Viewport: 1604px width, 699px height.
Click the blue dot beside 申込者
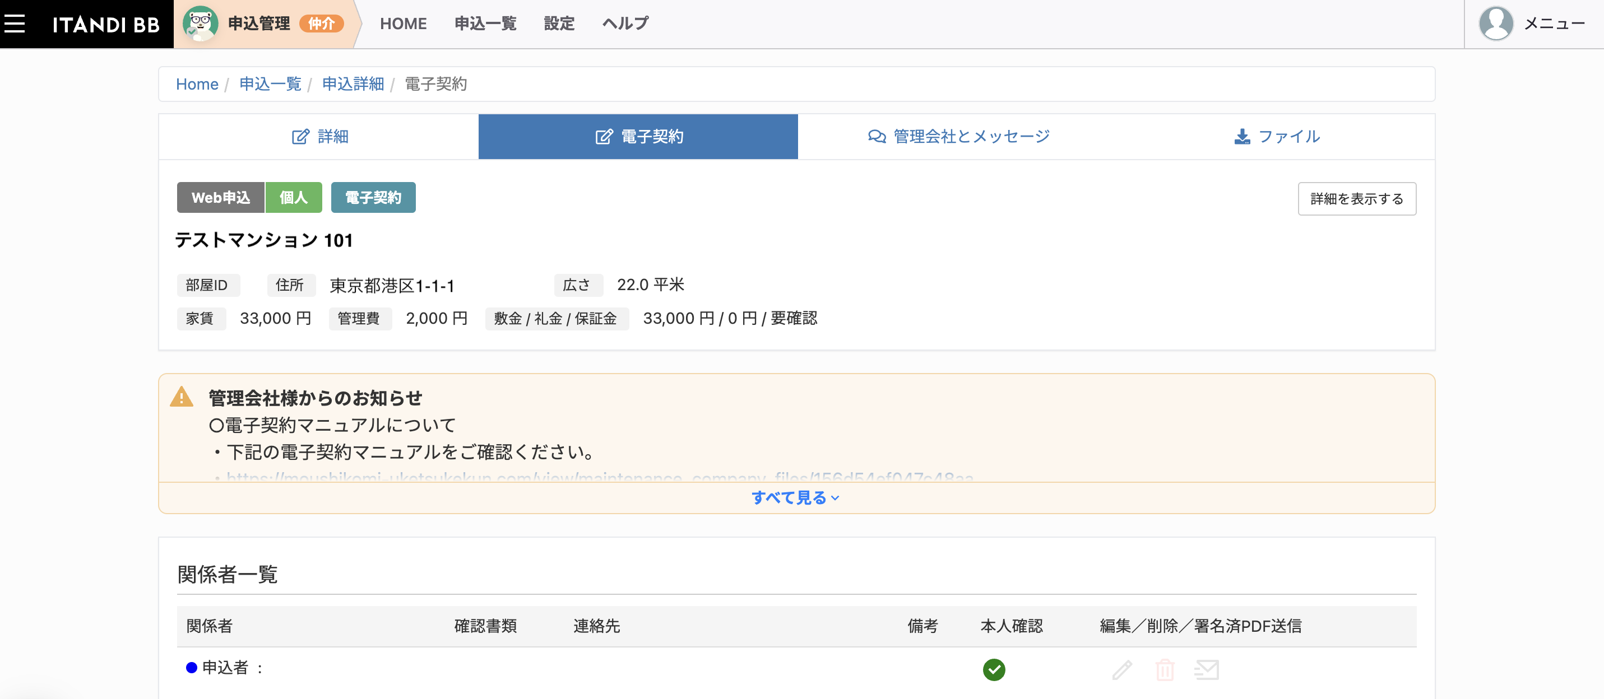pyautogui.click(x=192, y=667)
